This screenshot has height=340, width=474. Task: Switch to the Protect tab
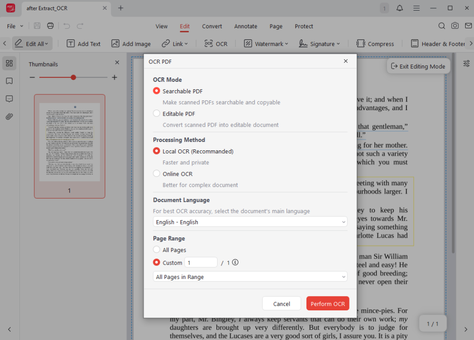click(304, 26)
